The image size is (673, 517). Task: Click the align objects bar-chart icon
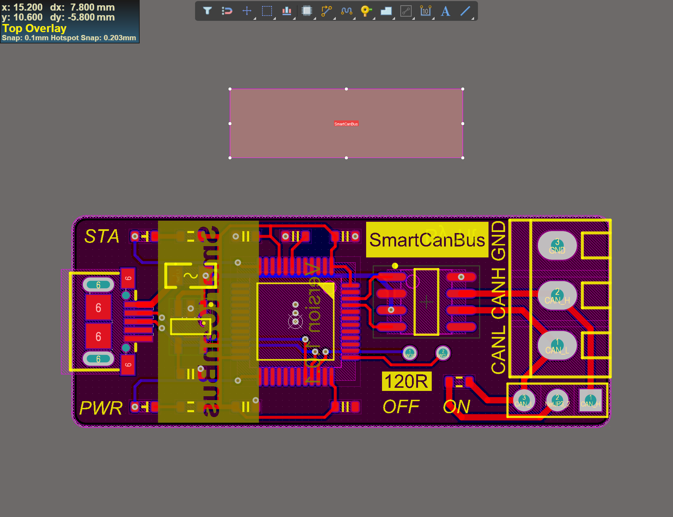tap(287, 11)
